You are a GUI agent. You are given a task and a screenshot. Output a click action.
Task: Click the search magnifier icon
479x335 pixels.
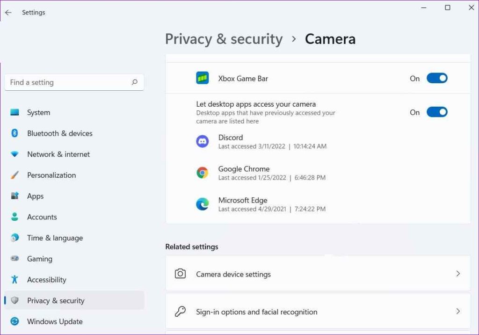(x=134, y=82)
